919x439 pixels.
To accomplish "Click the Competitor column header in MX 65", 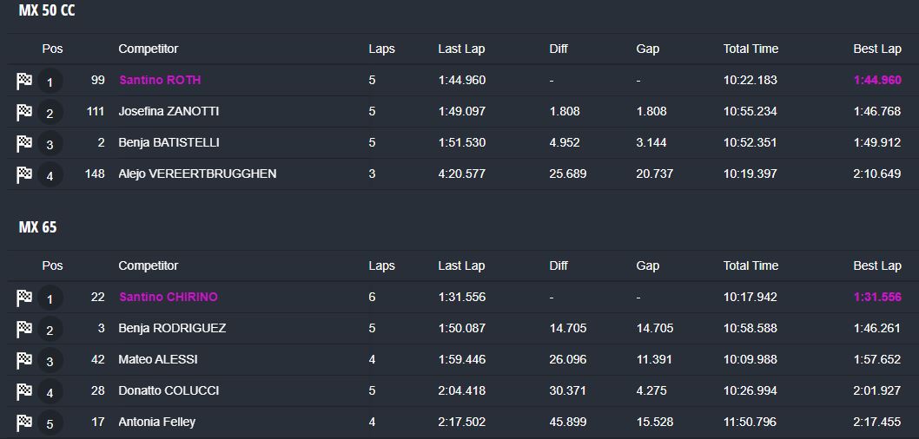I will tap(148, 265).
